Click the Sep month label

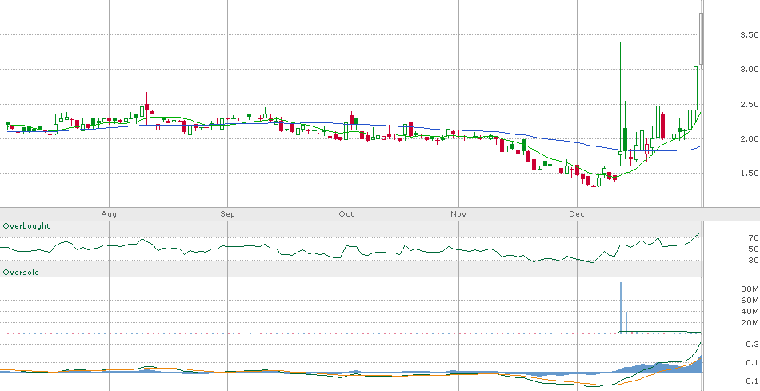227,214
